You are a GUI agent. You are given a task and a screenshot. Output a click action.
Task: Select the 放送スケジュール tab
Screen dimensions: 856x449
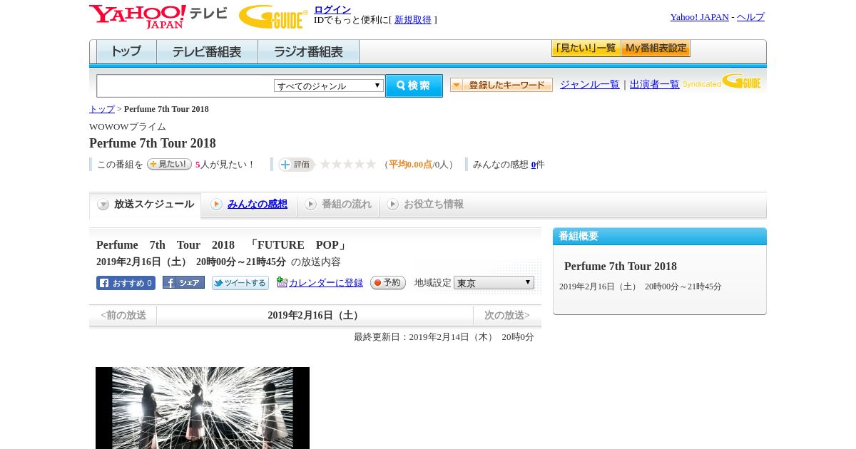point(146,205)
